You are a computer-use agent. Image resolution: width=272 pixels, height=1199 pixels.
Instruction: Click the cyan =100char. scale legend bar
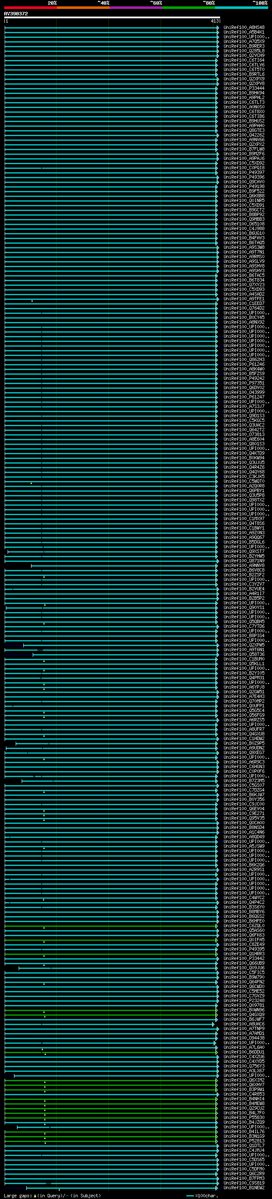coord(190,1195)
